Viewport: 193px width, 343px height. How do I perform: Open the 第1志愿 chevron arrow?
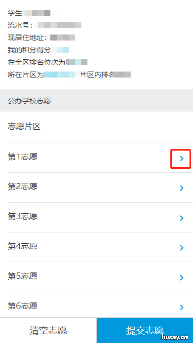click(181, 159)
